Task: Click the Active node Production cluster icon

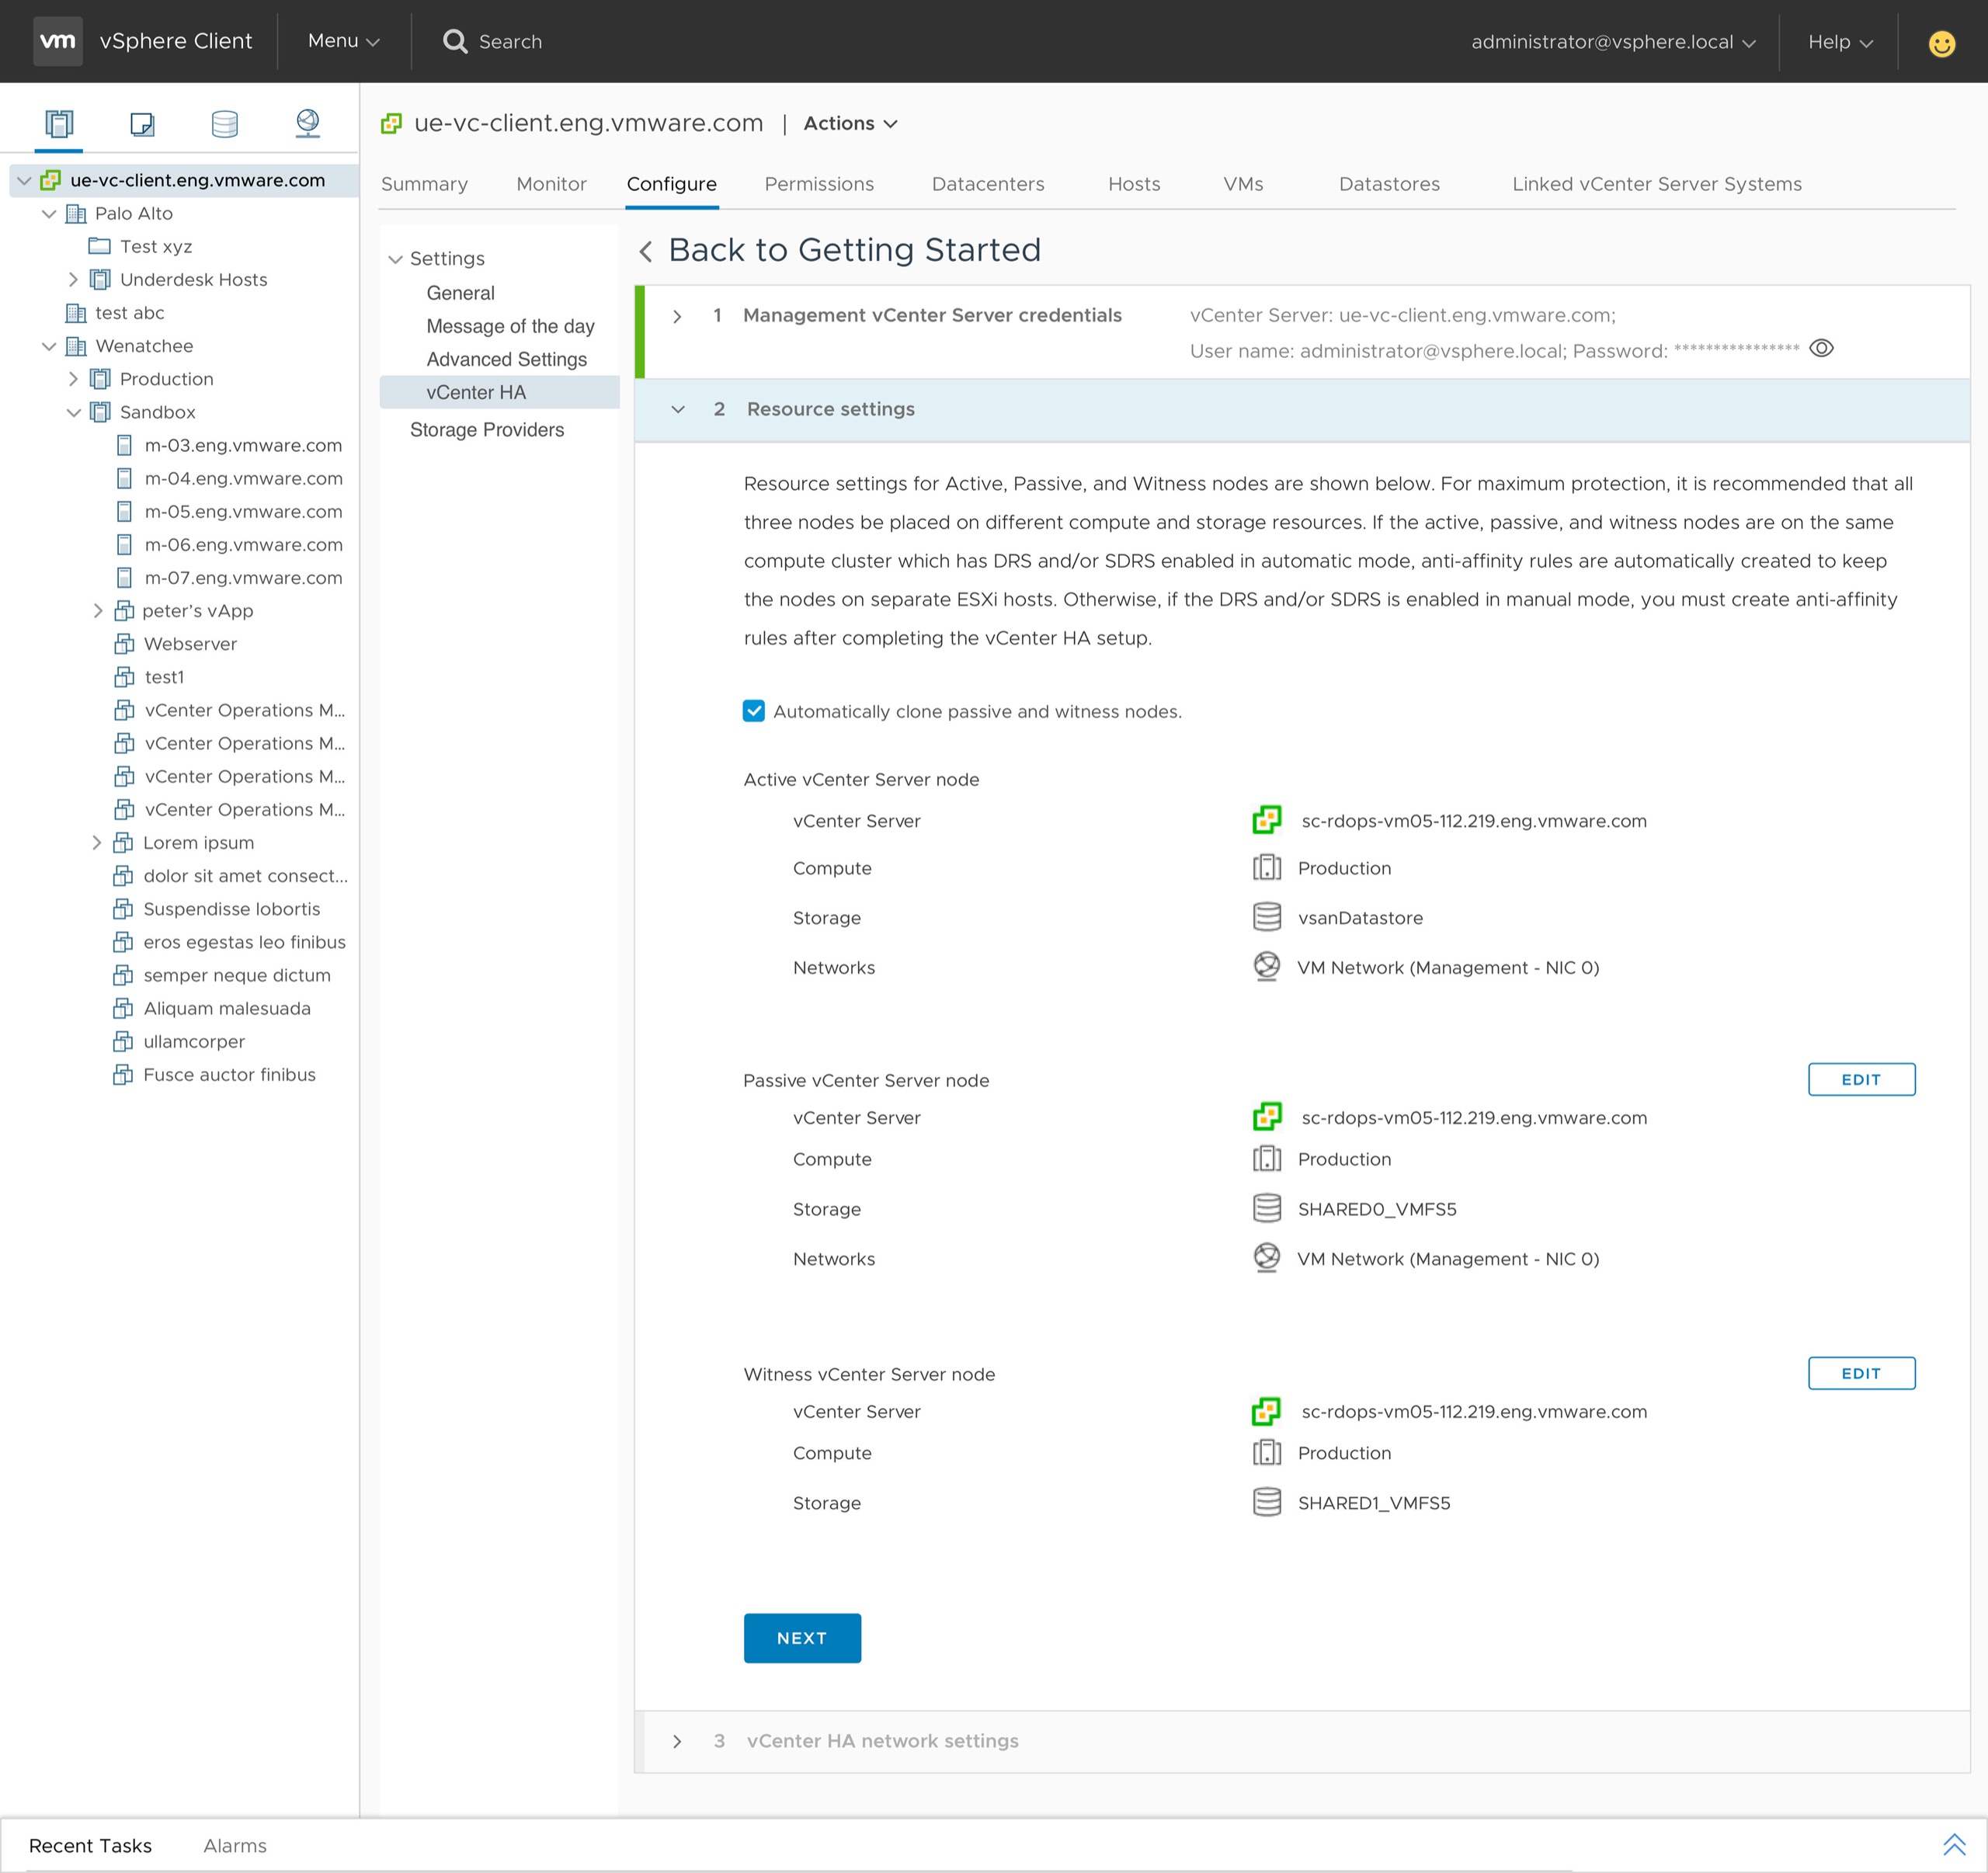Action: tap(1267, 867)
